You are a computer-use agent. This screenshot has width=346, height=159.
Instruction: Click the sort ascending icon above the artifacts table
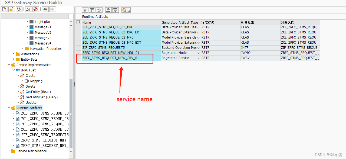[108, 10]
